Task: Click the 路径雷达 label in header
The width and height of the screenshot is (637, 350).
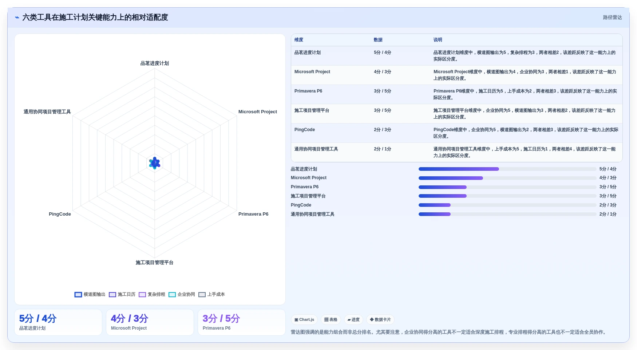Action: pyautogui.click(x=612, y=17)
